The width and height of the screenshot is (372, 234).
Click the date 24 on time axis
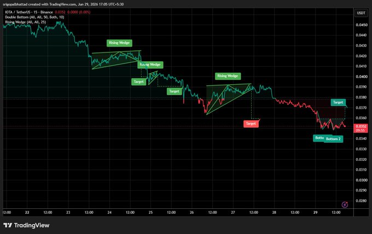click(x=109, y=213)
